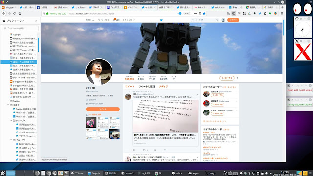
Task: Click the Twitter keyword search box
Action: pyautogui.click(x=204, y=20)
